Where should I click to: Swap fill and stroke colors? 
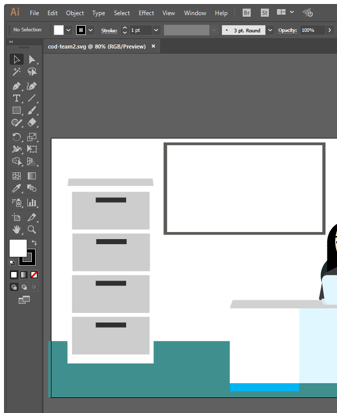pyautogui.click(x=34, y=243)
